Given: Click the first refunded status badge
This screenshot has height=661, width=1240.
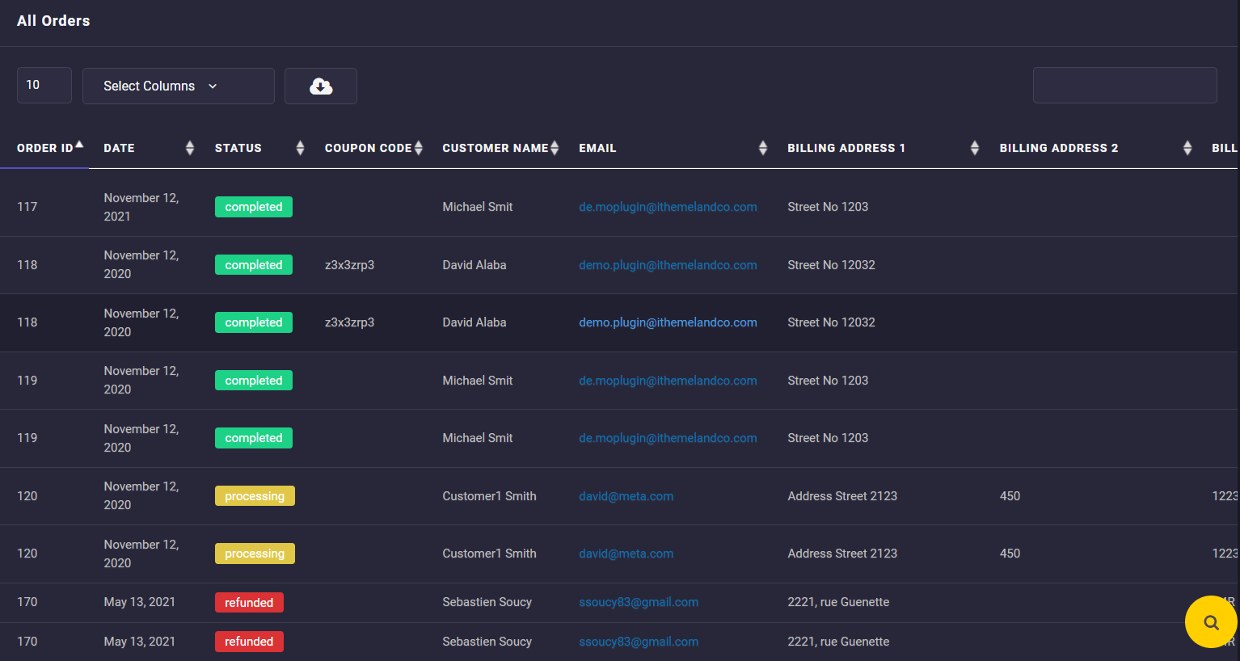Looking at the screenshot, I should click(249, 603).
